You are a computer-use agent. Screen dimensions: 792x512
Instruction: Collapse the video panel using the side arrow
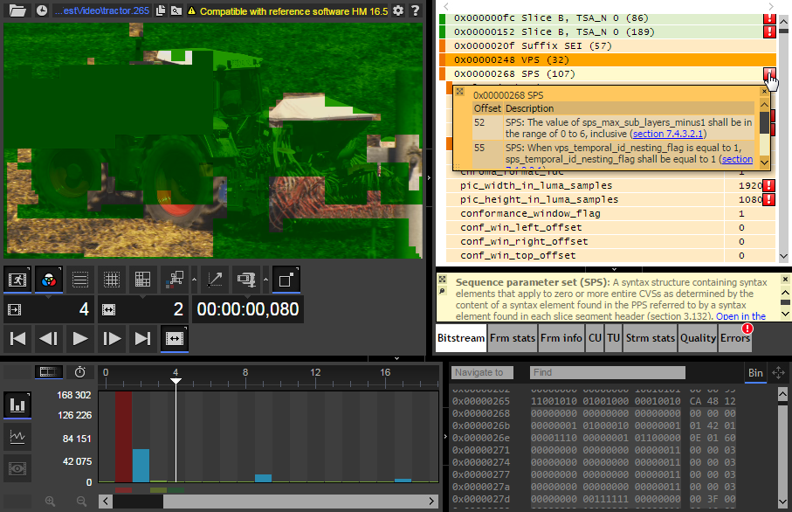(429, 178)
